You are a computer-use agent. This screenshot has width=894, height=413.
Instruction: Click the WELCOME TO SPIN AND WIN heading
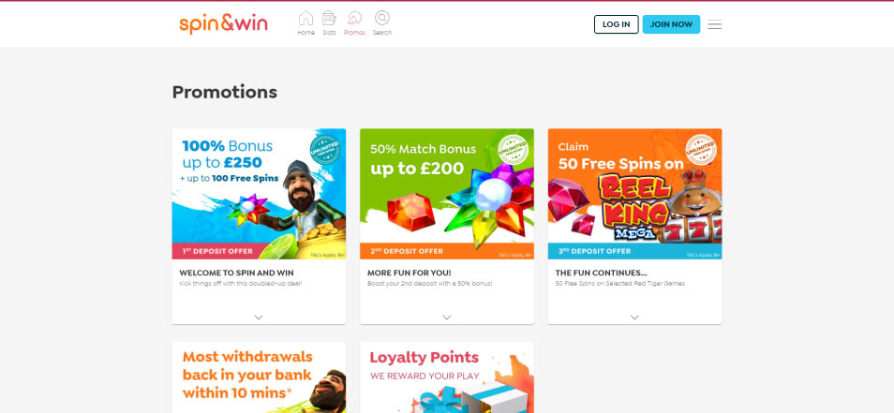[236, 273]
